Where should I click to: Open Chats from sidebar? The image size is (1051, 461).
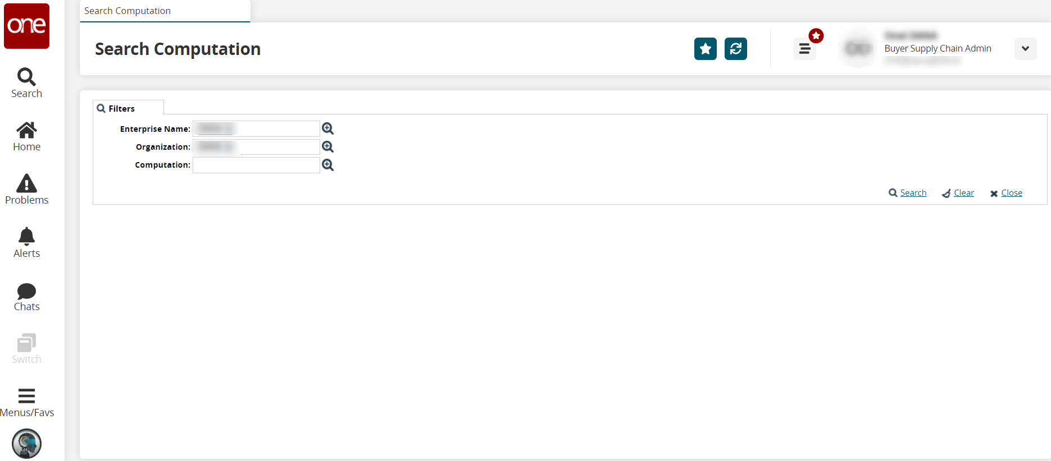point(26,297)
